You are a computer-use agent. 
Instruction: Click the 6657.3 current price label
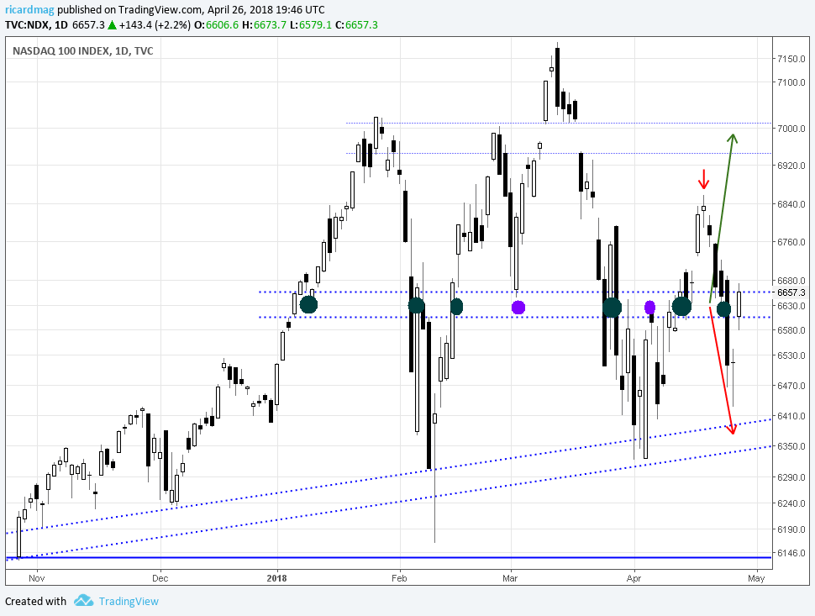coord(791,292)
